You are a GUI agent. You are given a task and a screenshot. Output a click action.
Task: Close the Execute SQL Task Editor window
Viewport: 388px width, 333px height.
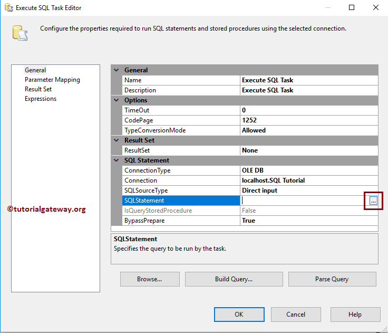376,7
